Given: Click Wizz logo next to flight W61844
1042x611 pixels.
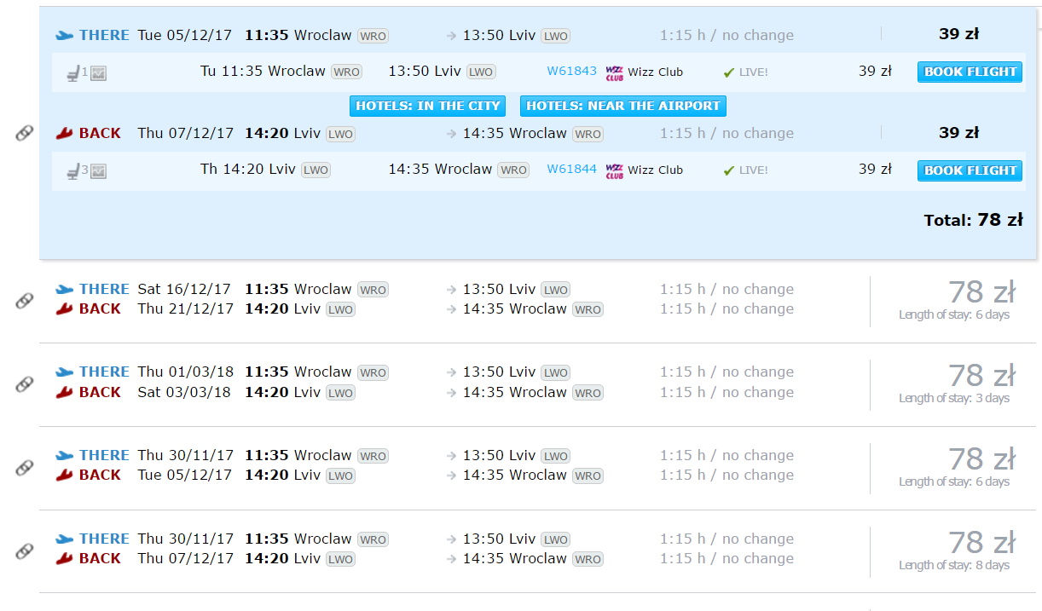Looking at the screenshot, I should coord(614,170).
